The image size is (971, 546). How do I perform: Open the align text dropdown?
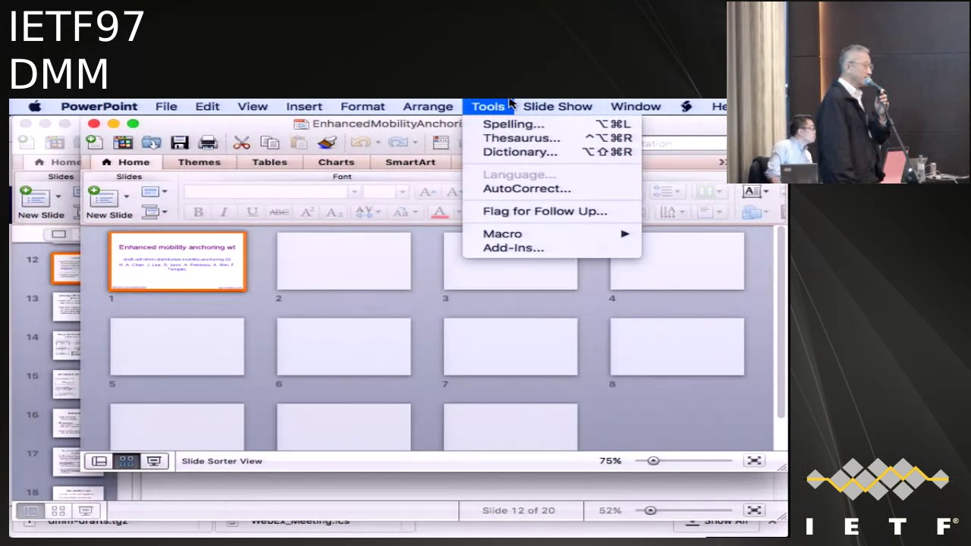(x=710, y=213)
